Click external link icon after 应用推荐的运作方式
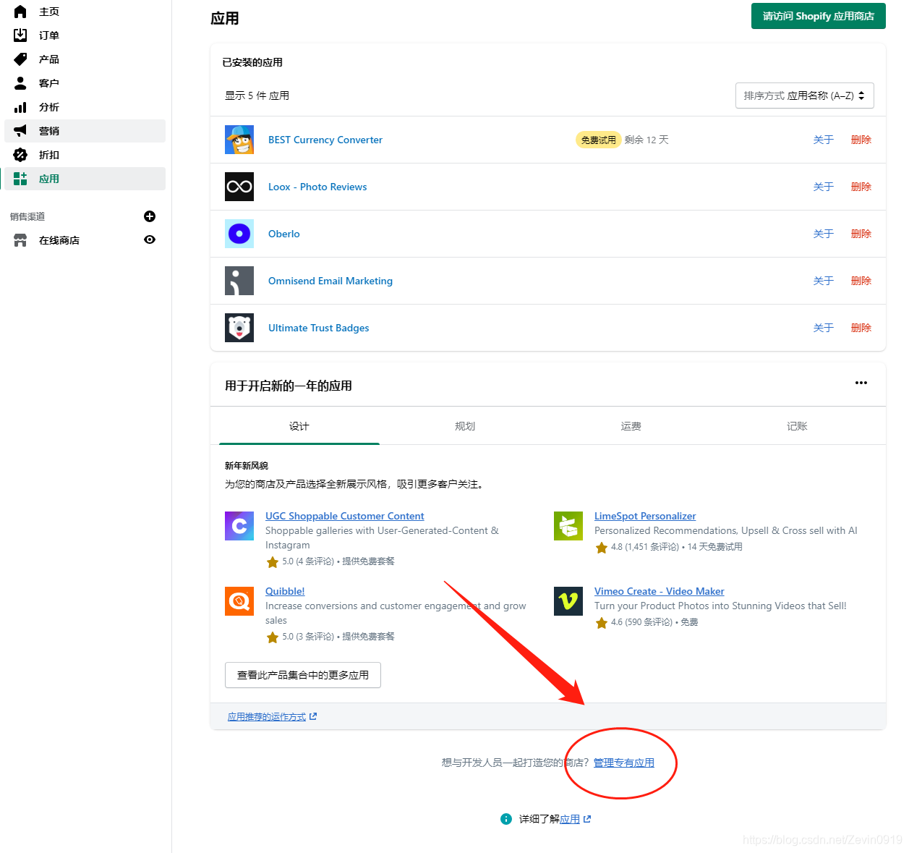The height and width of the screenshot is (853, 909). (x=313, y=716)
